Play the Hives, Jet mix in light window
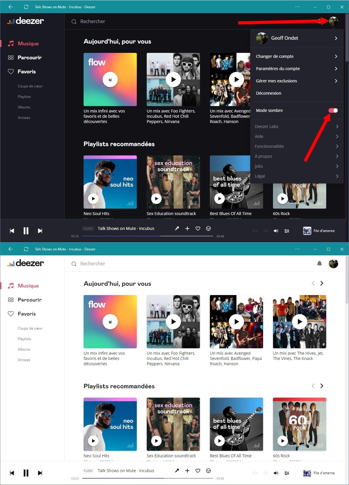Screen dimensions: 349x485 click(300, 322)
